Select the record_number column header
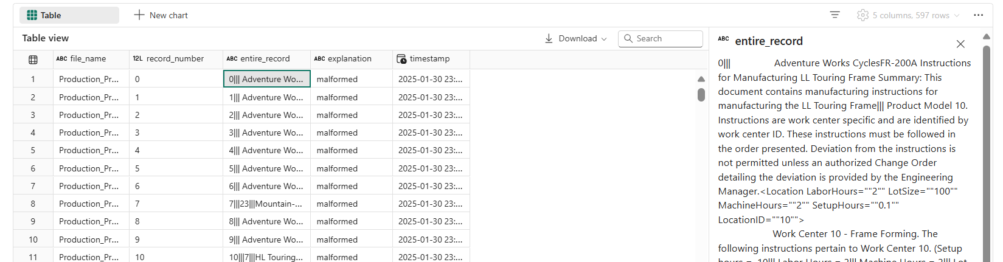This screenshot has width=1003, height=262. [175, 59]
